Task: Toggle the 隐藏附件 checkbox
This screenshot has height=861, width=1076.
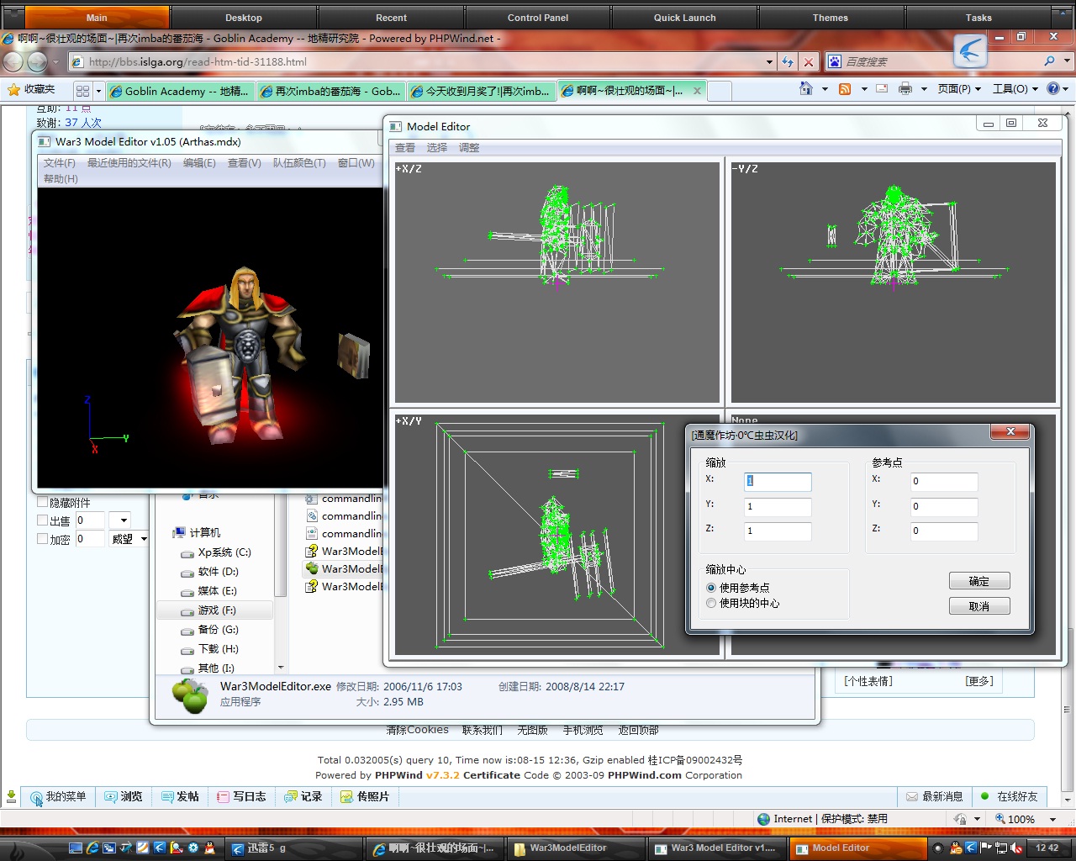Action: [x=42, y=502]
